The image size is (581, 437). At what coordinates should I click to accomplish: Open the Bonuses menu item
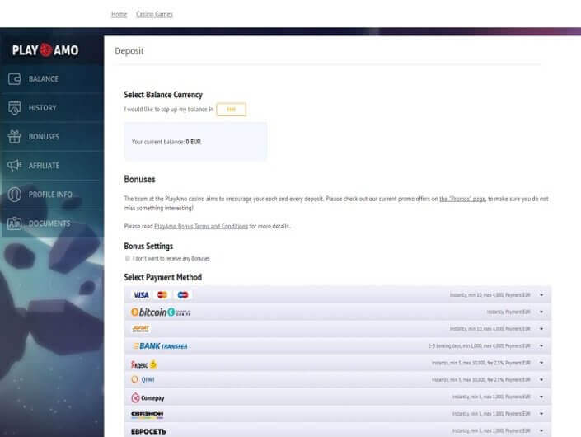click(52, 136)
